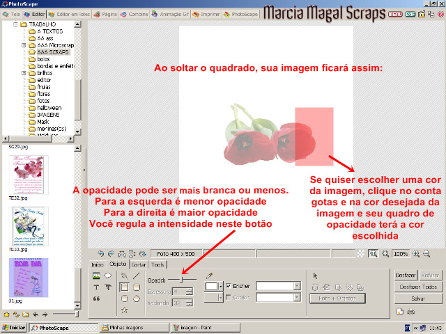The height and width of the screenshot is (334, 446).
Task: Select the AAA SCRAPS folder
Action: click(x=53, y=52)
